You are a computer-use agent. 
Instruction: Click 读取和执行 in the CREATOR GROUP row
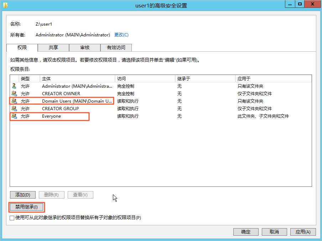pyautogui.click(x=128, y=108)
